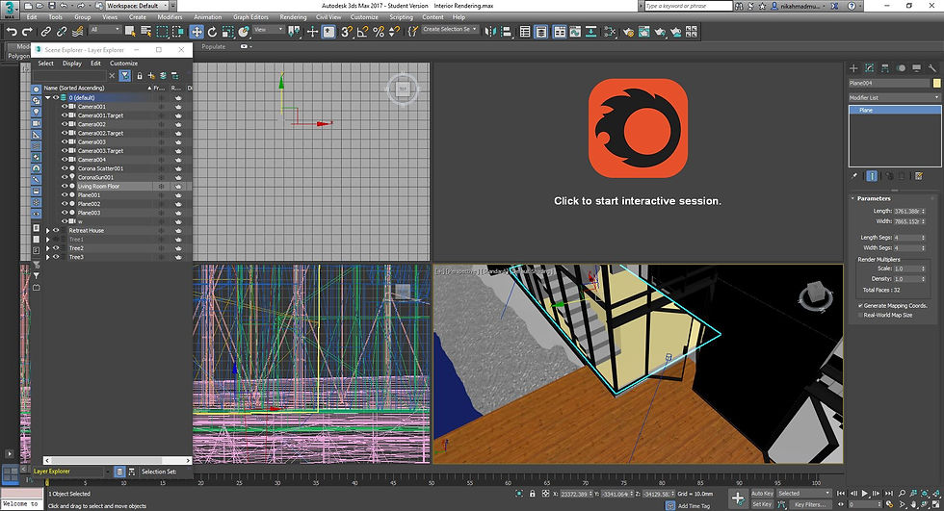
Task: Click the Percent Snap toggle icon
Action: coord(378,31)
